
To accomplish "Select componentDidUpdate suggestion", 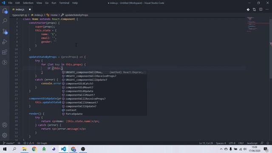I will [104, 91].
